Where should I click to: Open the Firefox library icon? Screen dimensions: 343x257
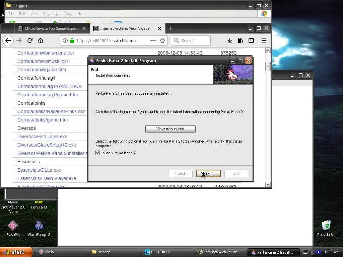click(x=241, y=40)
